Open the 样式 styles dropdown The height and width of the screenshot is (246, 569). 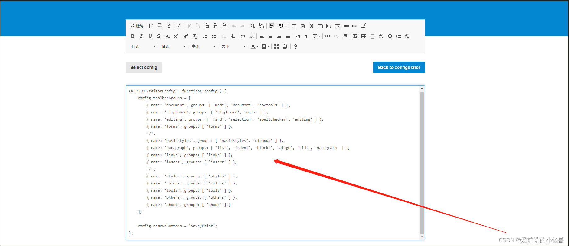click(x=143, y=46)
